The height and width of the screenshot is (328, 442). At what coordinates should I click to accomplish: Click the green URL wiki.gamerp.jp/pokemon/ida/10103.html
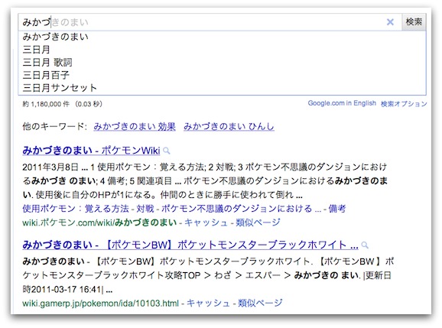(100, 304)
